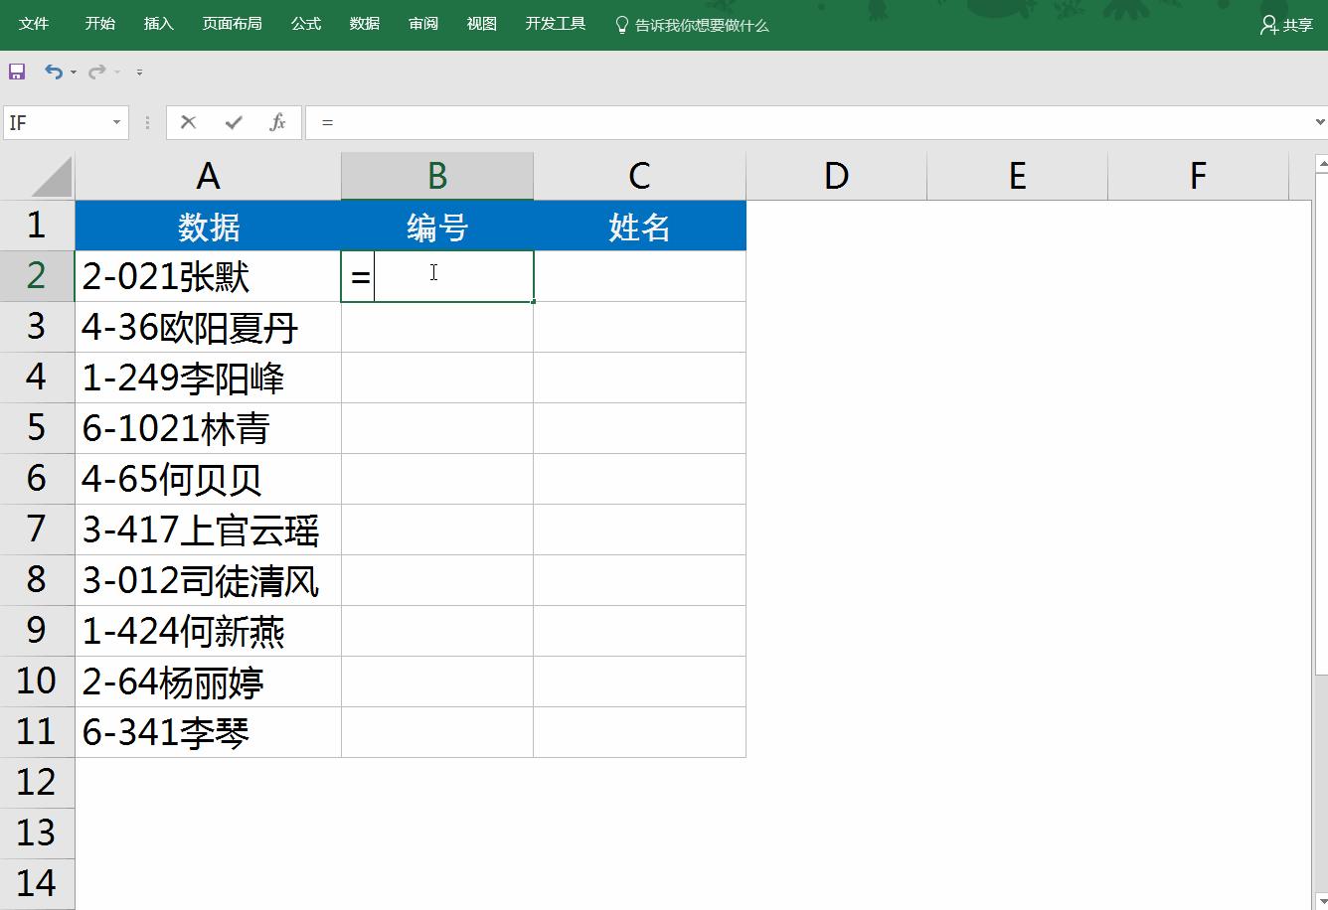
Task: Select the entire column C via its header
Action: [639, 175]
